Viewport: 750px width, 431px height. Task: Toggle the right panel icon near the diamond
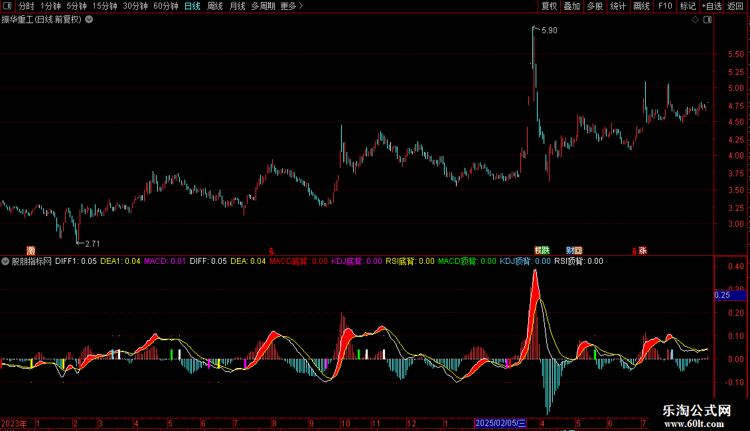tap(708, 20)
